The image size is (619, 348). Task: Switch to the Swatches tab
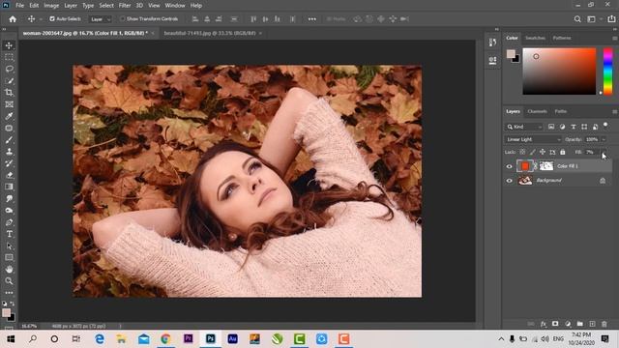(535, 38)
